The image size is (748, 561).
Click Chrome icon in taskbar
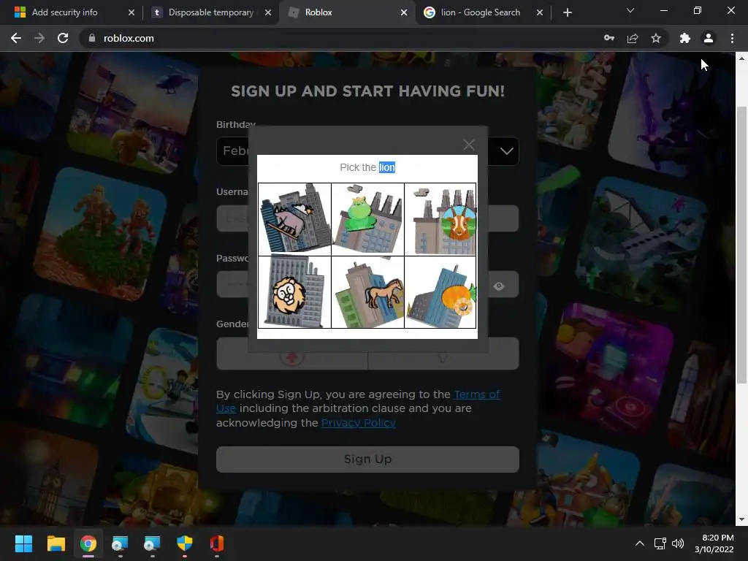point(88,543)
